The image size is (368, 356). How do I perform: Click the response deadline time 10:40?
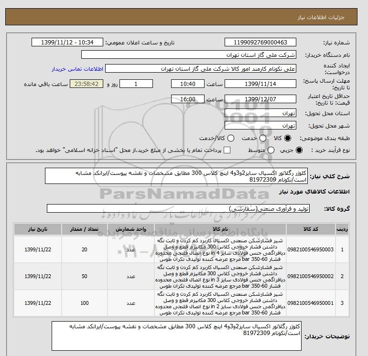187,84
